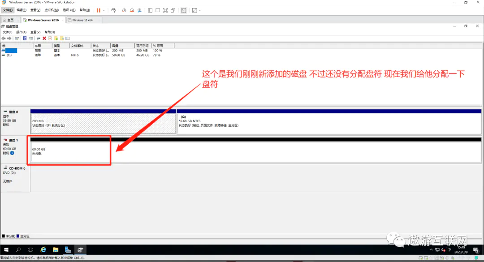484x262 pixels.
Task: Click the Forward arrow in Disk Management toolbar
Action: (9, 39)
